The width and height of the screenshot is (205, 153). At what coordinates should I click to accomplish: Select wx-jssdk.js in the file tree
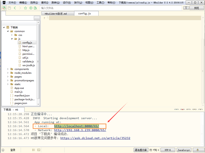(x=29, y=65)
